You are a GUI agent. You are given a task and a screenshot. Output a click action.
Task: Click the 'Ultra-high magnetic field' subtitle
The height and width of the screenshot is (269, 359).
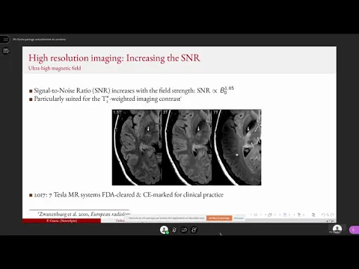pyautogui.click(x=55, y=68)
